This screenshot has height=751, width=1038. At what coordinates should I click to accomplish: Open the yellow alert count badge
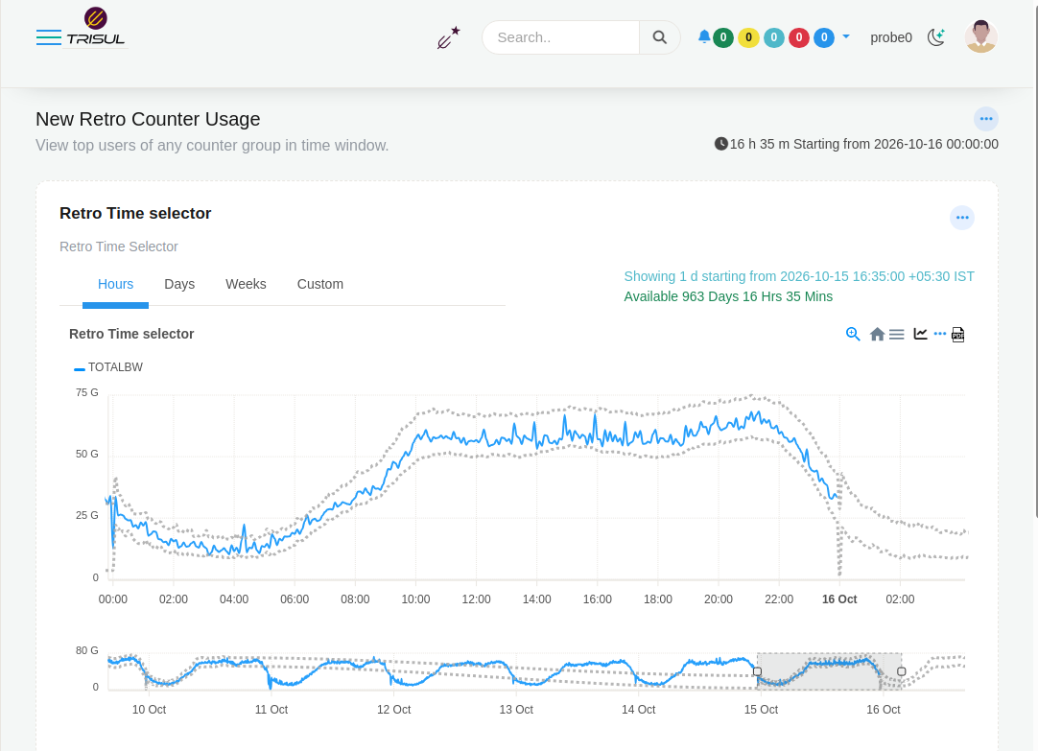point(748,37)
